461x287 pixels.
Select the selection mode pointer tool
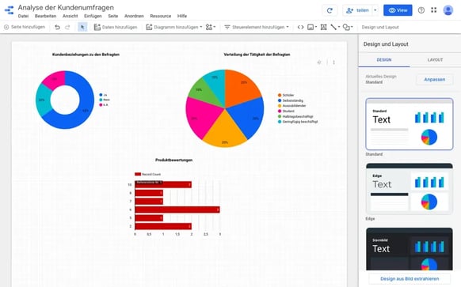[x=82, y=28]
